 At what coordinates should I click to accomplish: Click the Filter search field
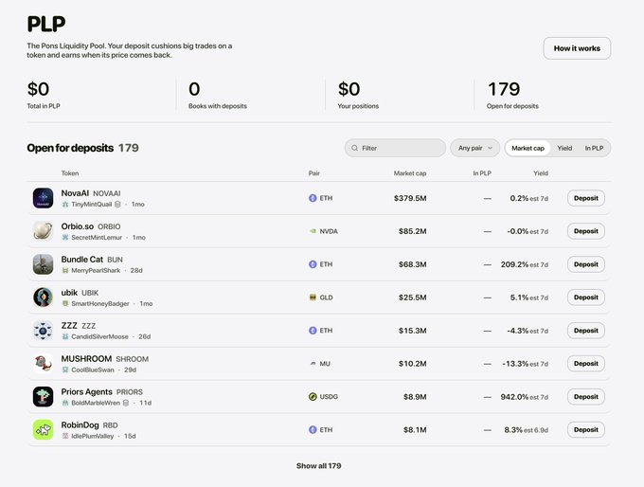(395, 148)
